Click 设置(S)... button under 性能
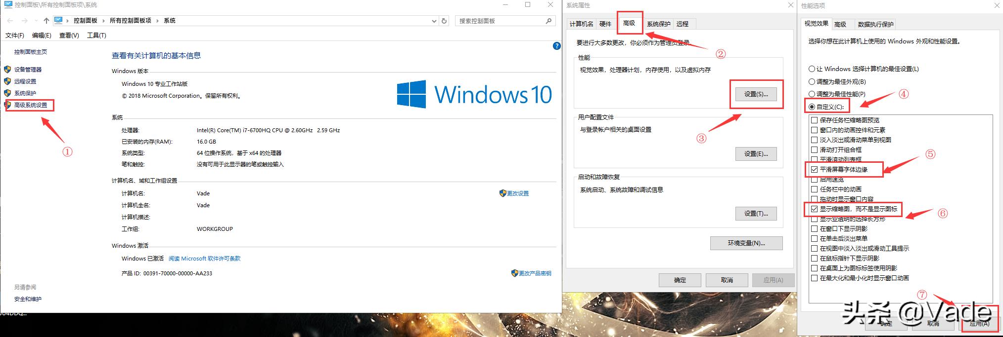The height and width of the screenshot is (337, 1003). 756,94
